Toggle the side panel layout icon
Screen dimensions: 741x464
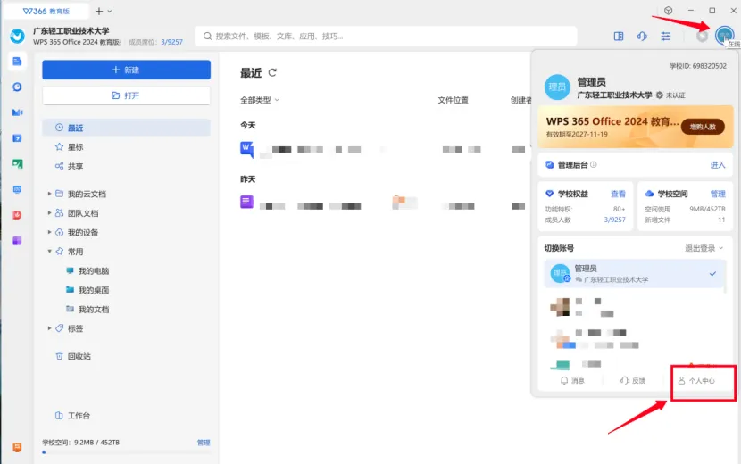(x=618, y=36)
